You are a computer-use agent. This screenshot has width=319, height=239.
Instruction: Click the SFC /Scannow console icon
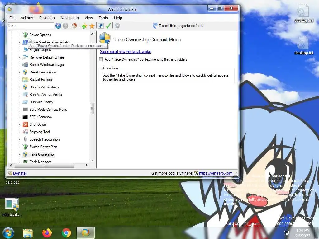25,117
